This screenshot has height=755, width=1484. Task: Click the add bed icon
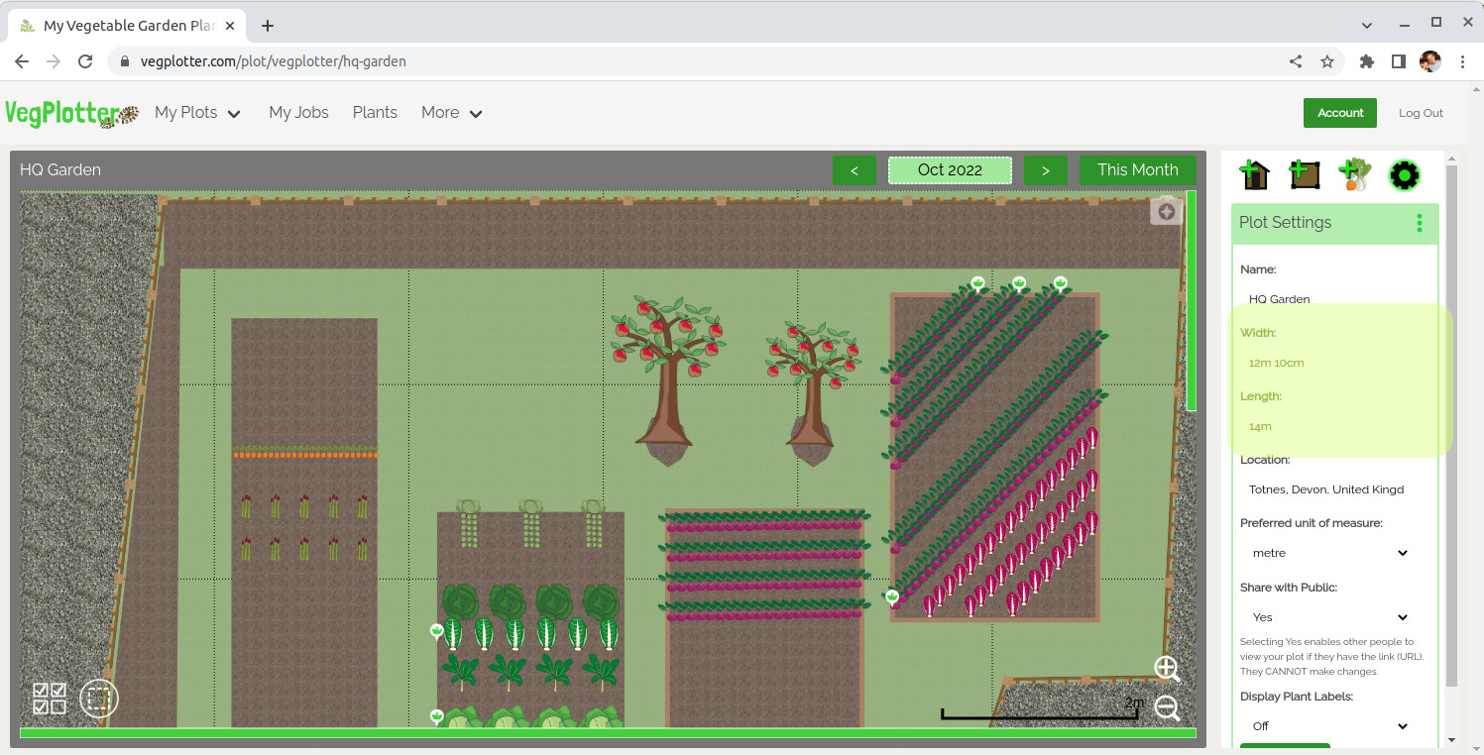1304,174
